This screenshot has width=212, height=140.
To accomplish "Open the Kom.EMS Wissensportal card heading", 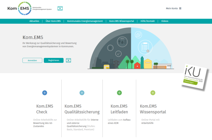I will pyautogui.click(x=153, y=109).
